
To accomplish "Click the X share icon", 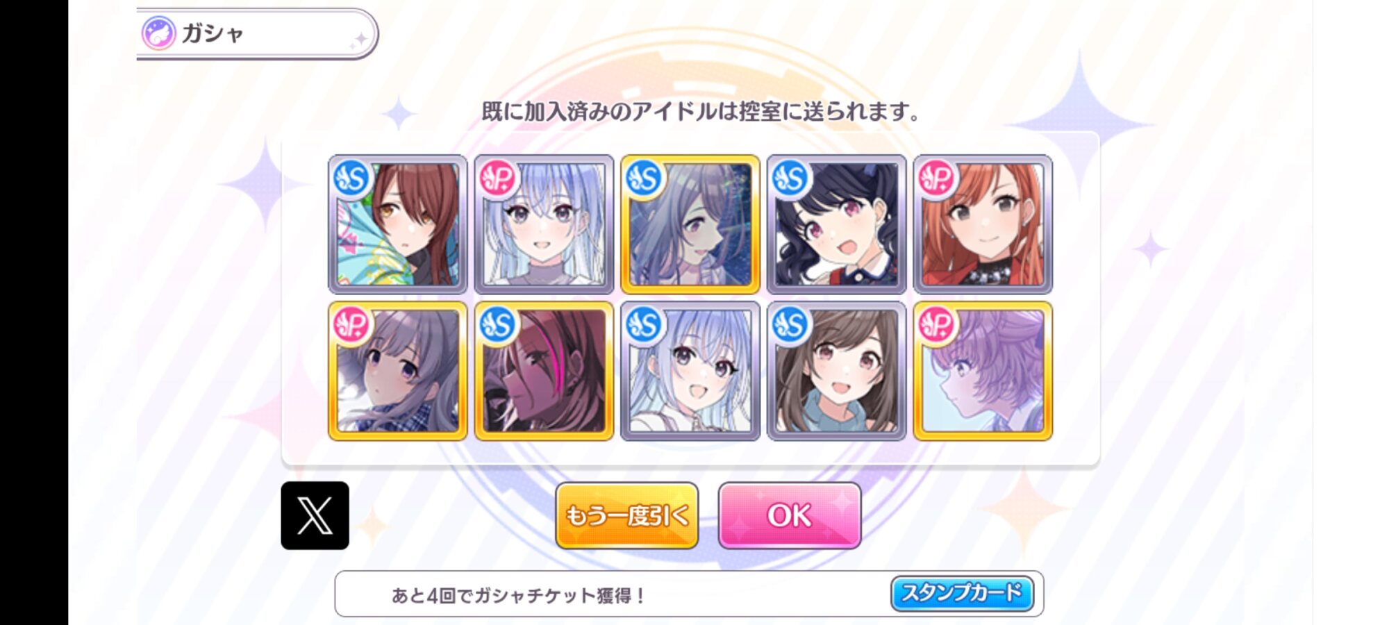I will click(315, 515).
